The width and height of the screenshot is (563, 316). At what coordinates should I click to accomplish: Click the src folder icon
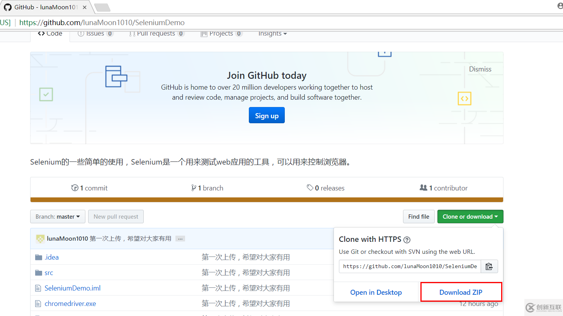38,273
